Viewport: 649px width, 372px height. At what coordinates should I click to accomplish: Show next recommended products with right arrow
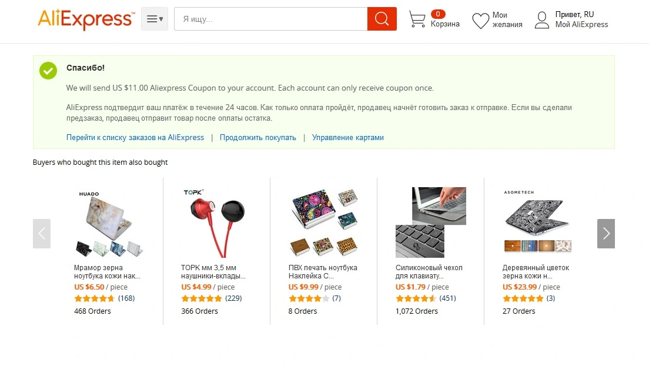pos(606,234)
